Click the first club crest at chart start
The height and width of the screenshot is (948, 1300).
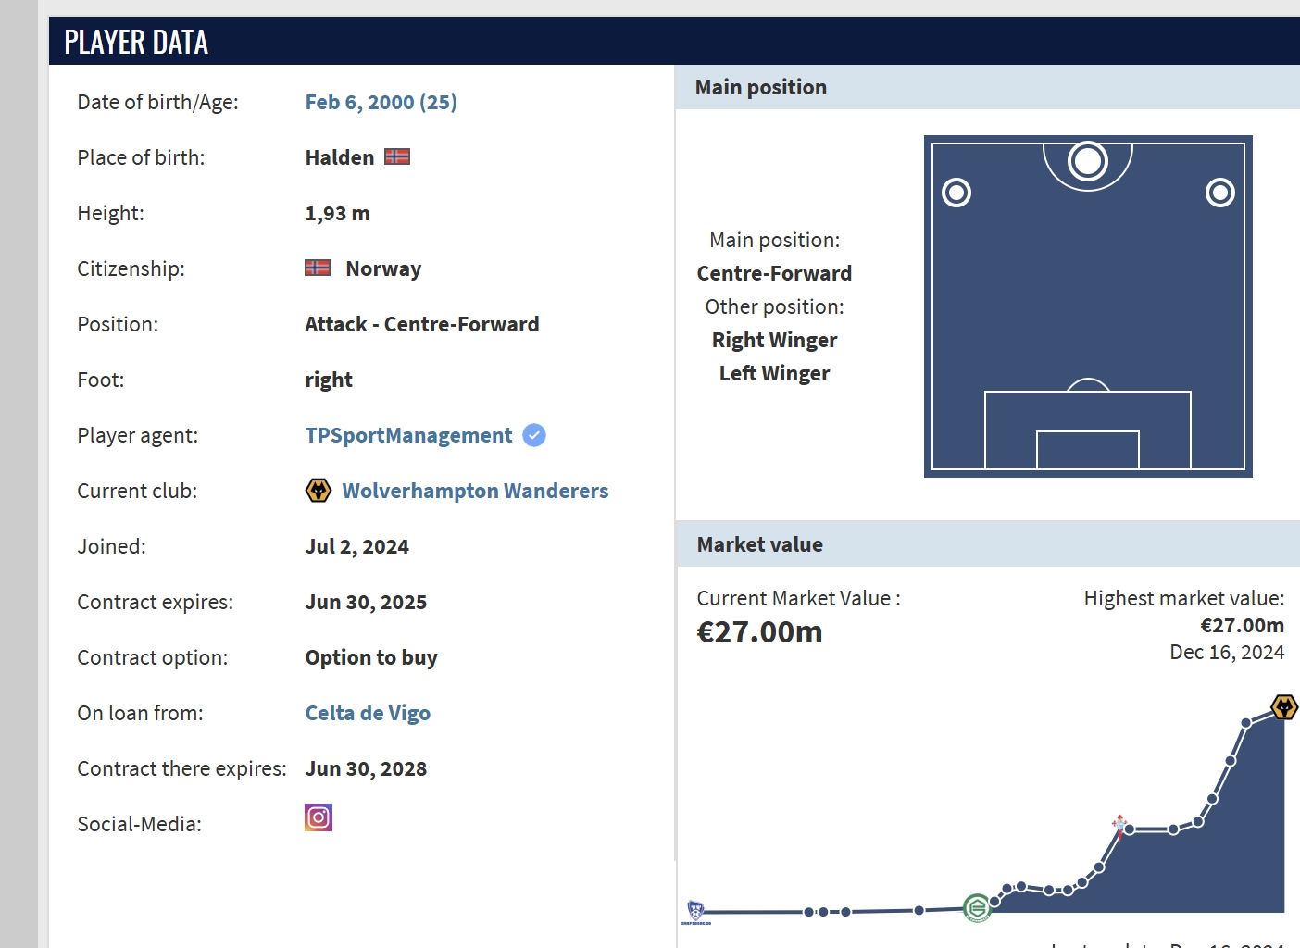click(696, 912)
